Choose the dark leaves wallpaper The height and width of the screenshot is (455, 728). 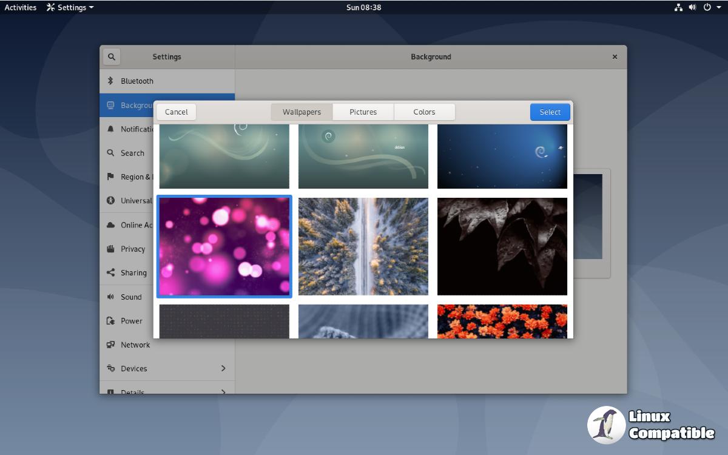tap(502, 246)
